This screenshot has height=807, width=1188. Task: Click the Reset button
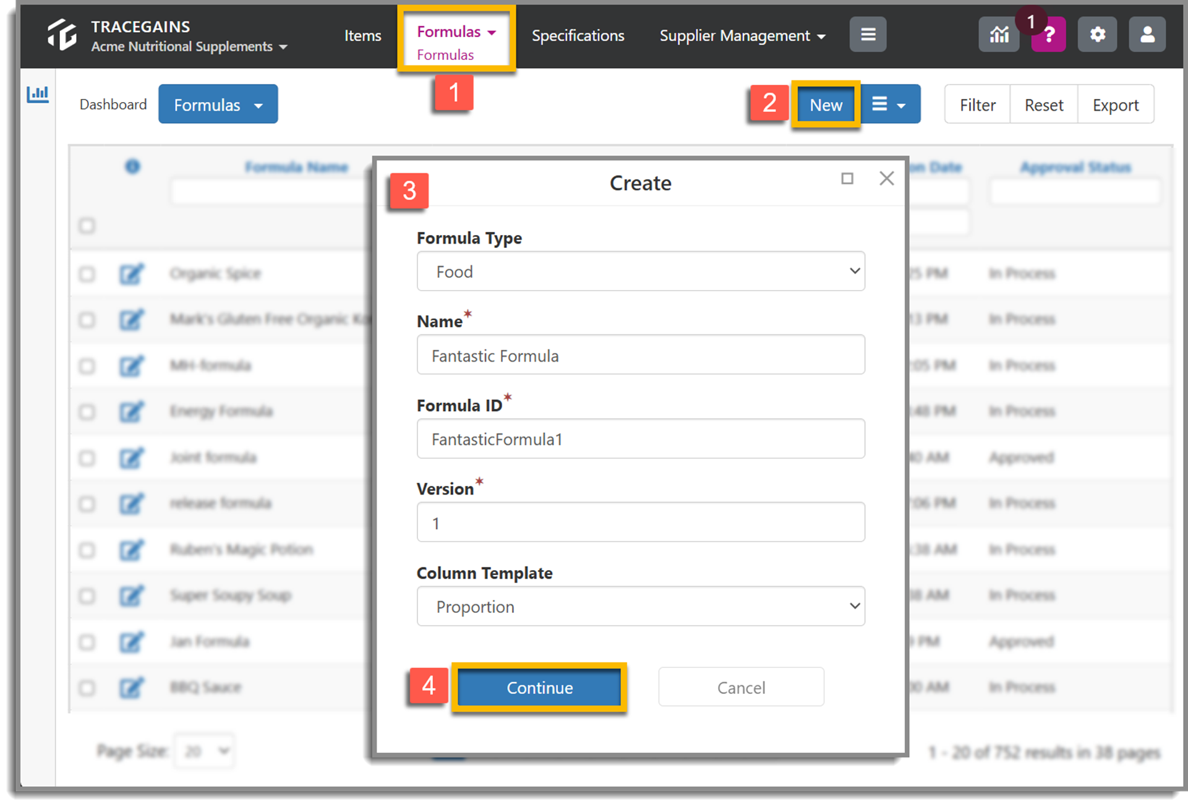tap(1044, 105)
